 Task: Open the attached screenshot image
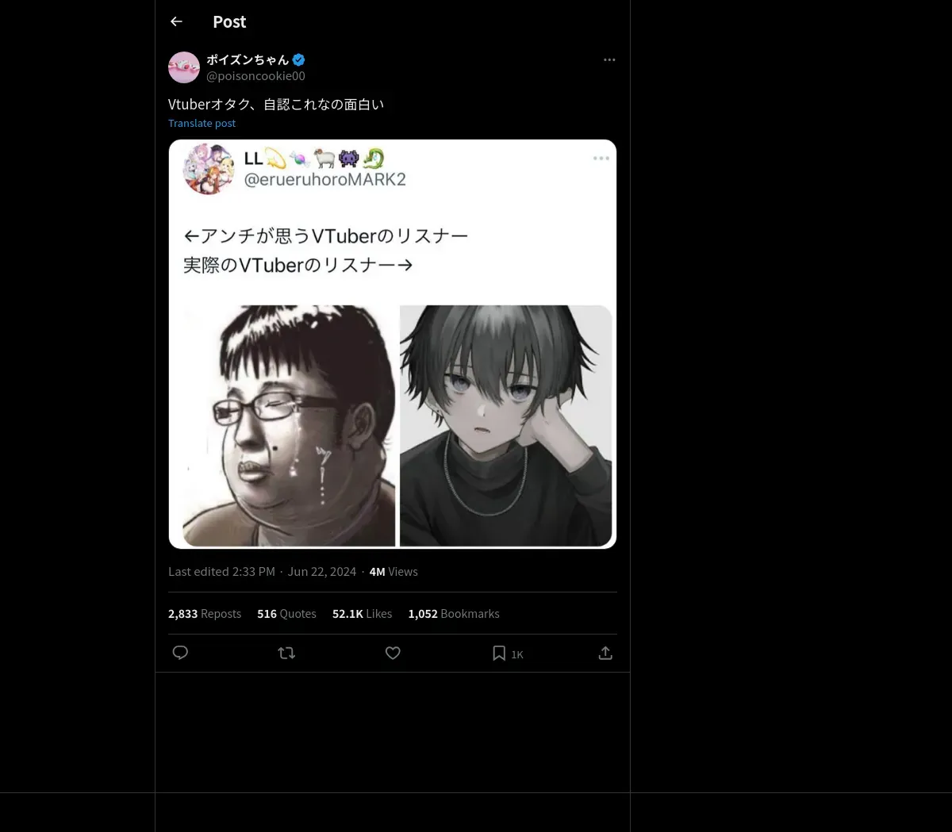(393, 344)
